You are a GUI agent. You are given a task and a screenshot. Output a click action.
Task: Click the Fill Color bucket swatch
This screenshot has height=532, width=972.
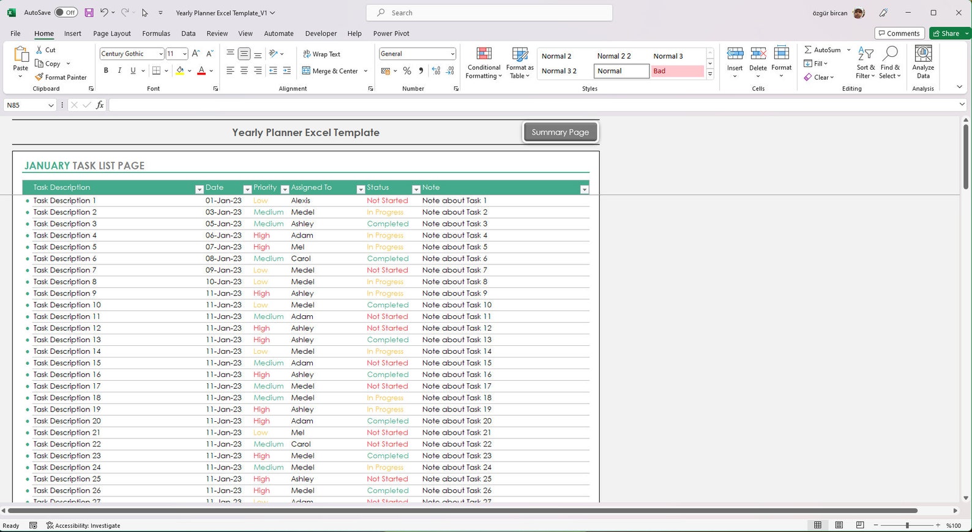point(180,71)
